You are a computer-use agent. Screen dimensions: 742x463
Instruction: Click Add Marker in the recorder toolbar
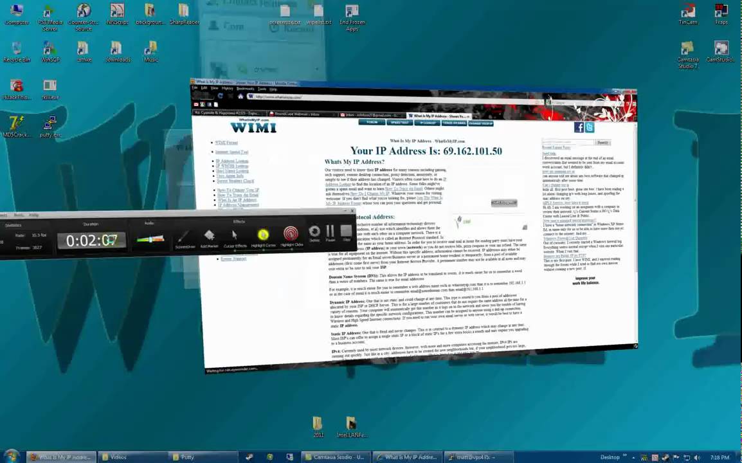[209, 239]
